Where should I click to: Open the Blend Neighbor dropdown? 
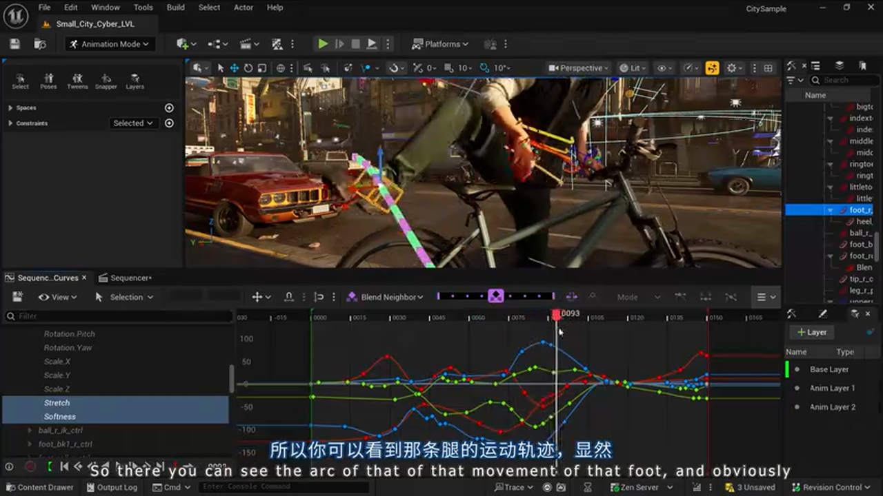click(385, 296)
